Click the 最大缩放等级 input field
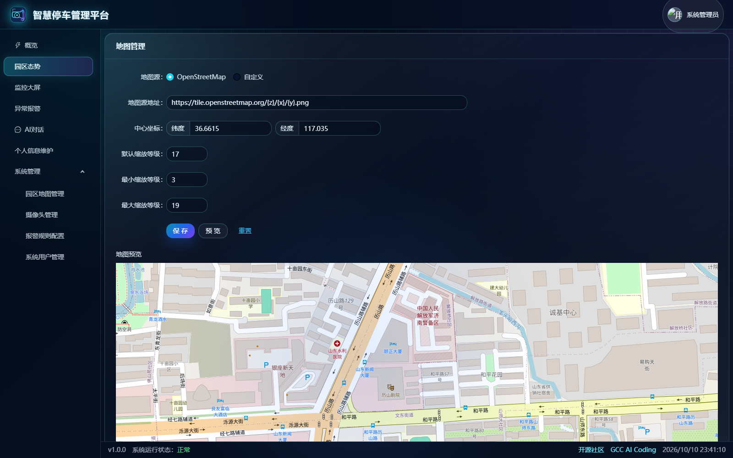This screenshot has width=733, height=458. pyautogui.click(x=187, y=205)
